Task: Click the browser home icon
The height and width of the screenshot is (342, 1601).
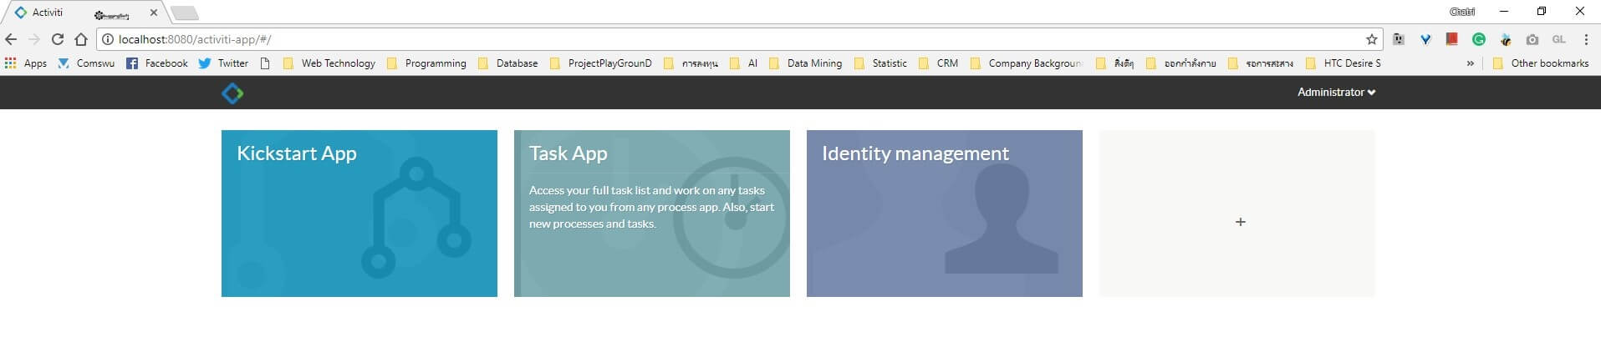Action: click(x=81, y=39)
